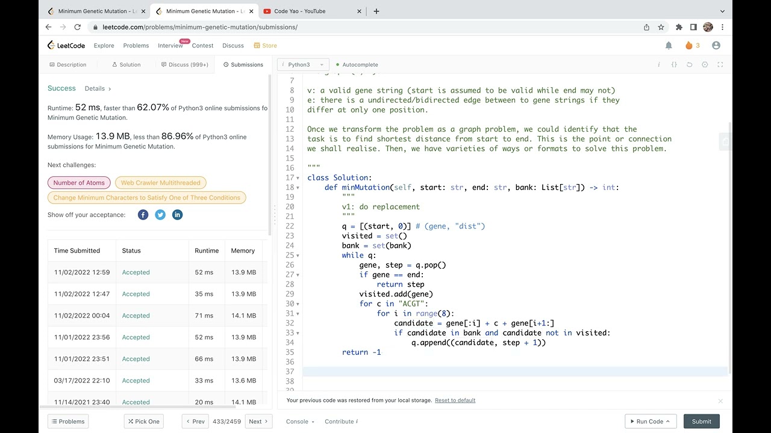Open Number of Atoms challenge
Image resolution: width=771 pixels, height=433 pixels.
coord(79,183)
